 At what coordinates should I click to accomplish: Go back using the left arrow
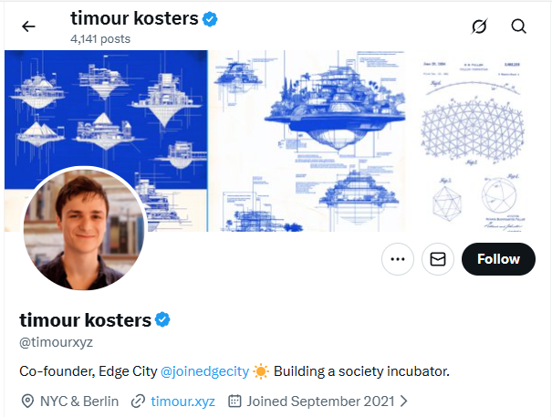click(28, 26)
